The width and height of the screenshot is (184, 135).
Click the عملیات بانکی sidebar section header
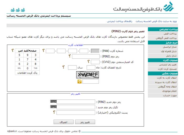coord(163,73)
